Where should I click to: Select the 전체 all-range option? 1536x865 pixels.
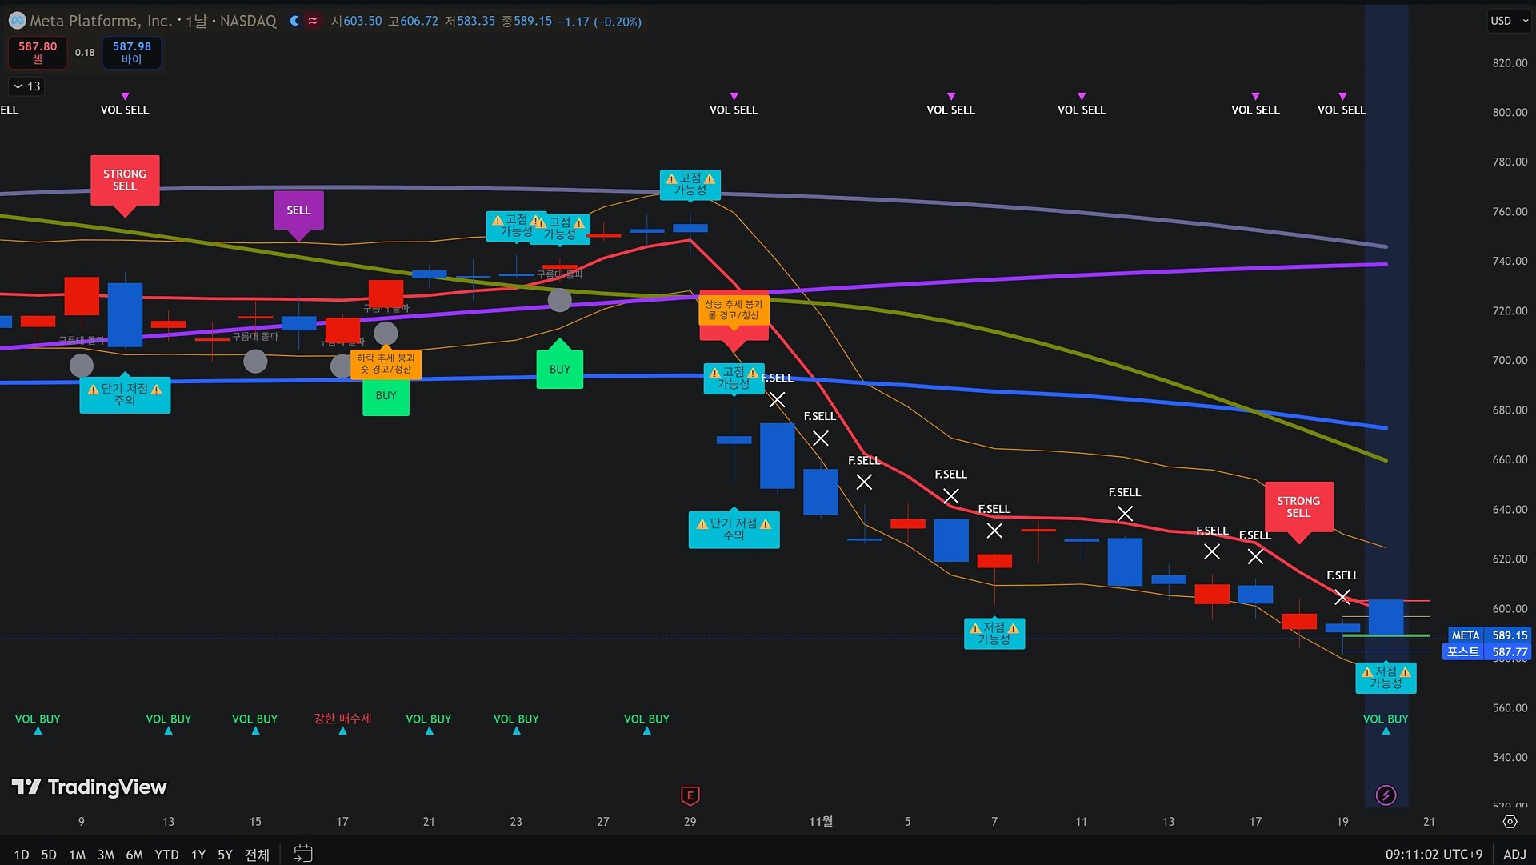point(257,855)
